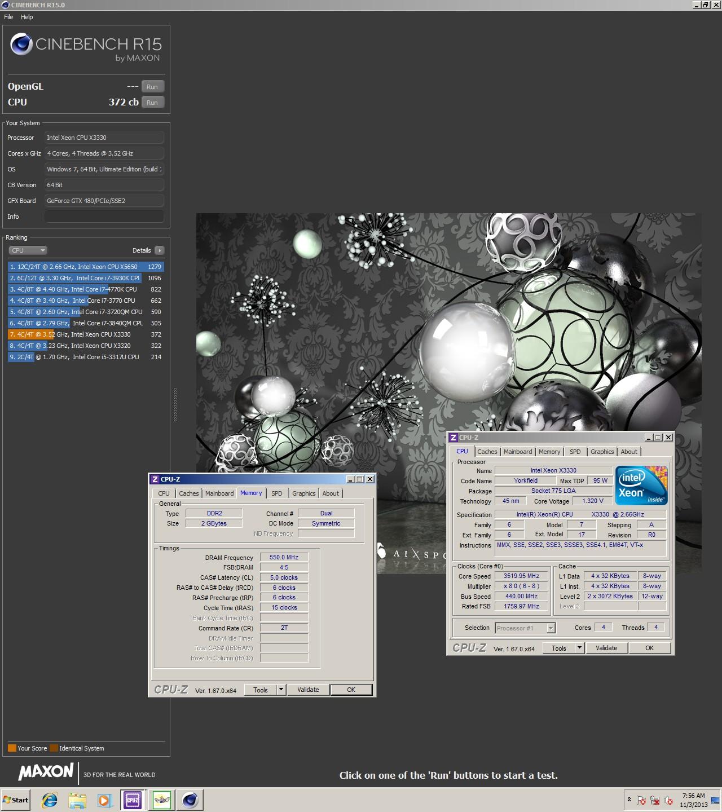Image resolution: width=722 pixels, height=812 pixels.
Task: Click Tools button in memory CPU-Z window
Action: [x=261, y=690]
